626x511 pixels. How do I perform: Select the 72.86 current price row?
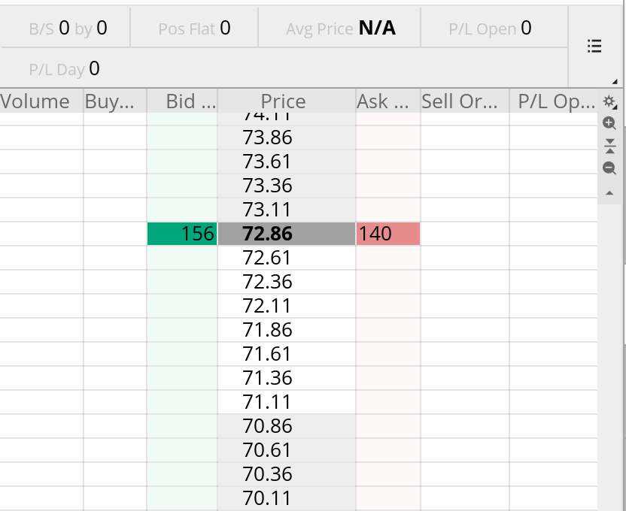click(x=286, y=234)
